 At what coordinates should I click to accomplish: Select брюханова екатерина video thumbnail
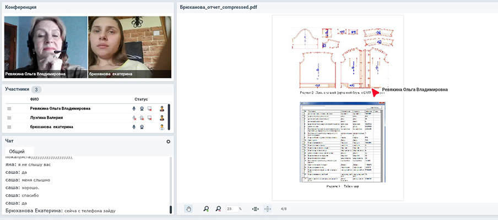pyautogui.click(x=129, y=47)
